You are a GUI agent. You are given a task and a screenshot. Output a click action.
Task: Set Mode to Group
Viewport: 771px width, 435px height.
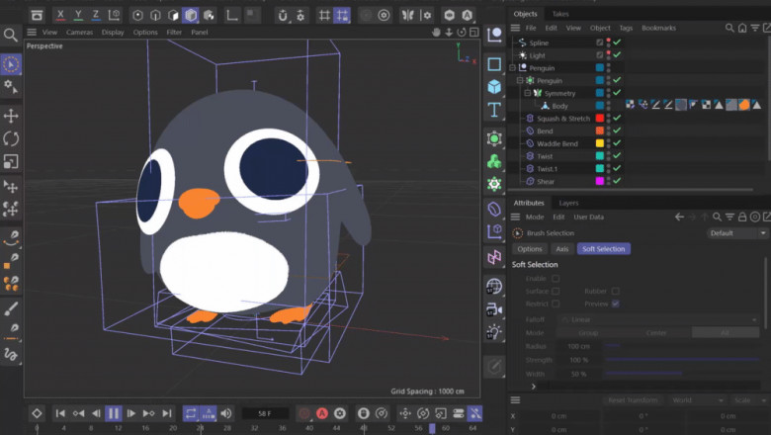point(588,333)
